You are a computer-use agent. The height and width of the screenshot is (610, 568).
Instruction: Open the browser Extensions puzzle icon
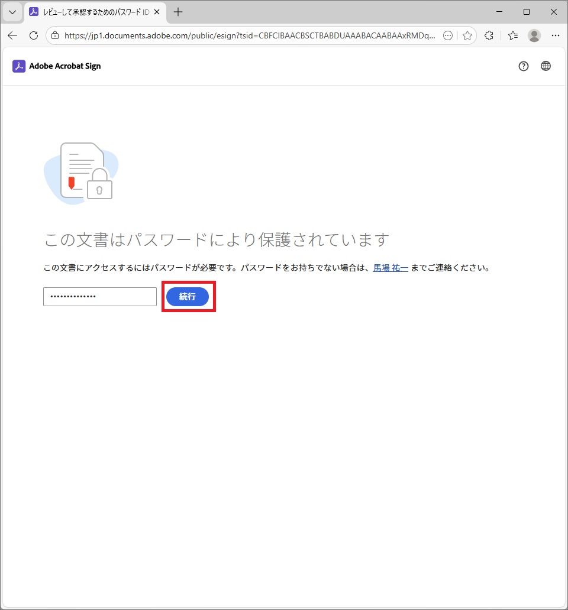[x=489, y=35]
